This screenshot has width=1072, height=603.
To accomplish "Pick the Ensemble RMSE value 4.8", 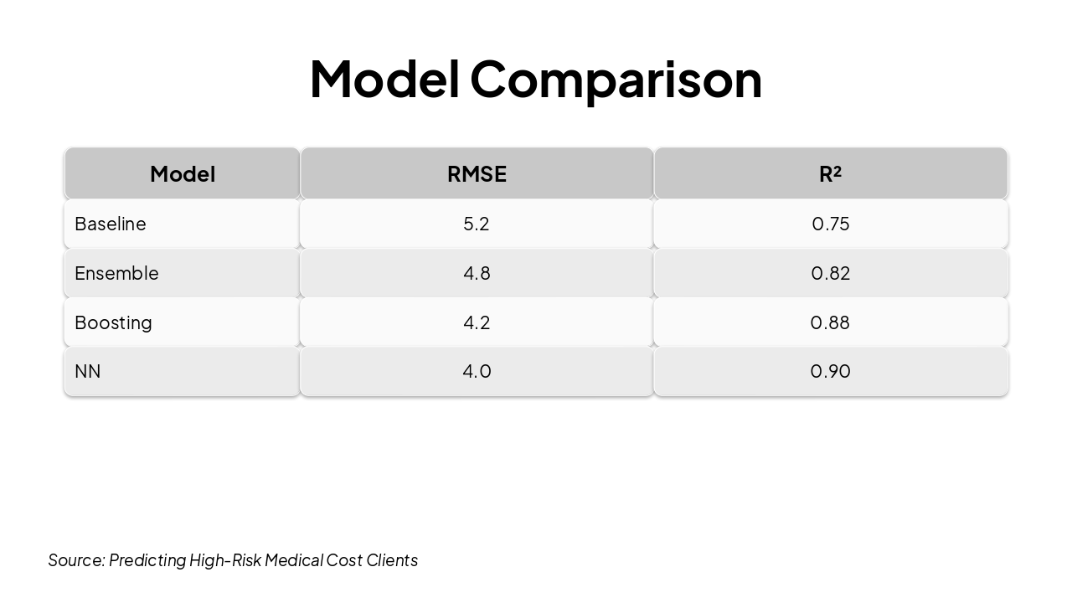I will click(x=477, y=273).
